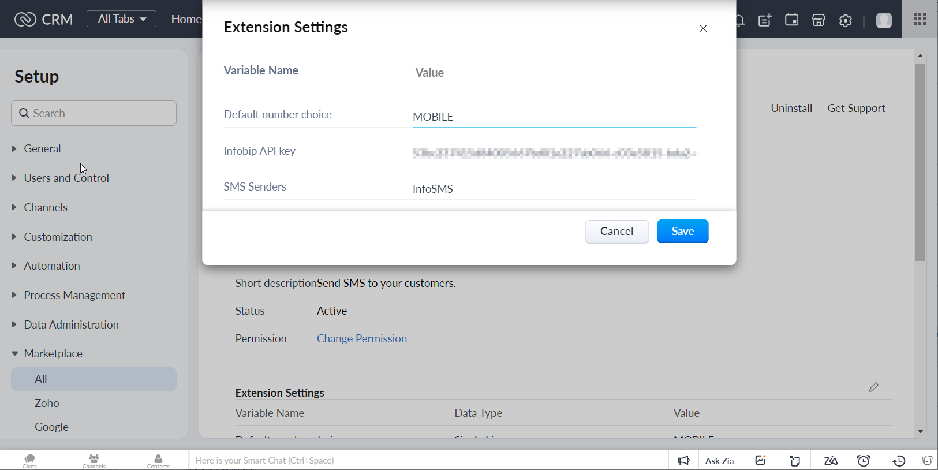
Task: Open the apps grid launcher
Action: click(920, 19)
